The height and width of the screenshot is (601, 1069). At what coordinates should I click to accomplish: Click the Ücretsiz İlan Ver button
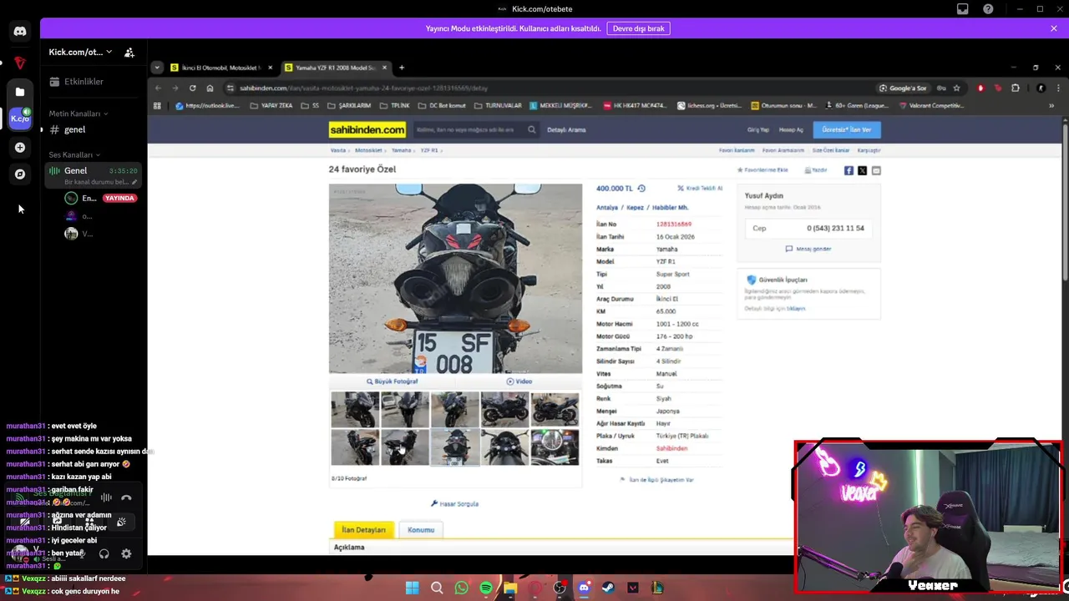pyautogui.click(x=847, y=129)
